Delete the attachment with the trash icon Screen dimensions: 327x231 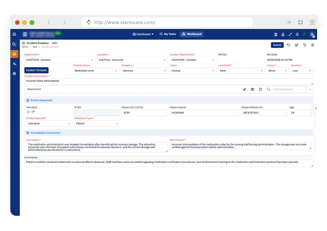coord(260,89)
